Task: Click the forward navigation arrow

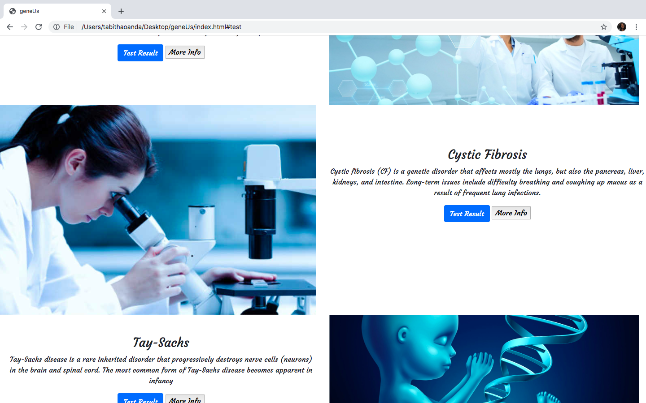Action: coord(24,27)
